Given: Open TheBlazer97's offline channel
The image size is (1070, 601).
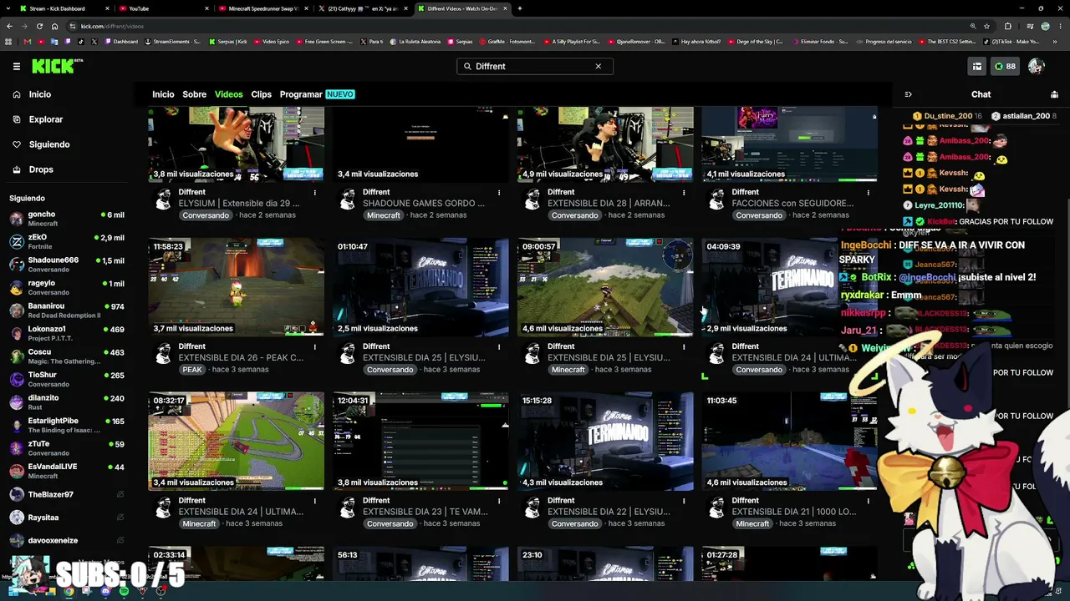Looking at the screenshot, I should [x=67, y=494].
